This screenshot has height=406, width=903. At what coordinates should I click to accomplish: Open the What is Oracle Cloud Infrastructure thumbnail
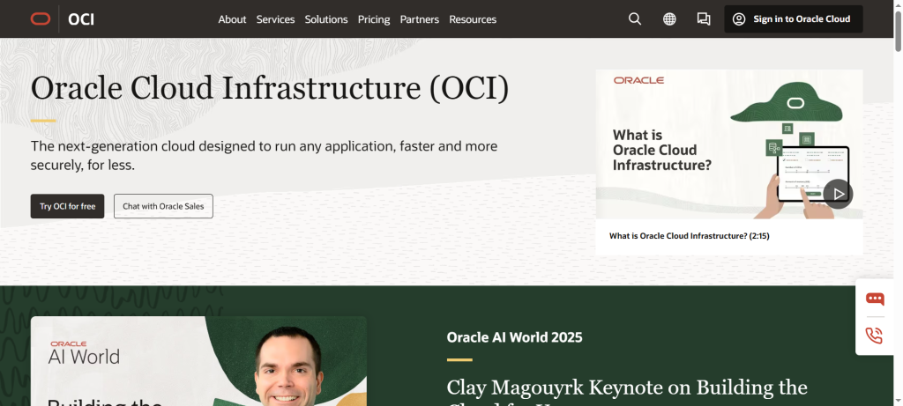729,144
